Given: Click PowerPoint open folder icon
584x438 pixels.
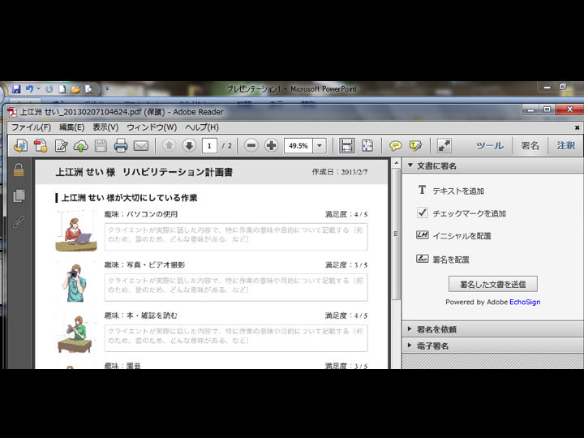Looking at the screenshot, I should 76,89.
